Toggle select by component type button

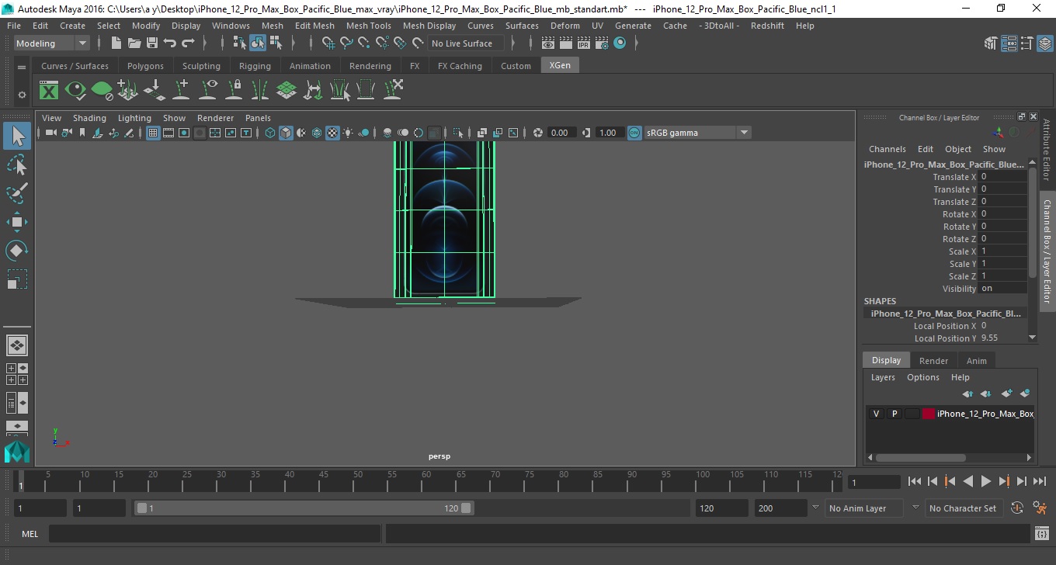pos(276,43)
